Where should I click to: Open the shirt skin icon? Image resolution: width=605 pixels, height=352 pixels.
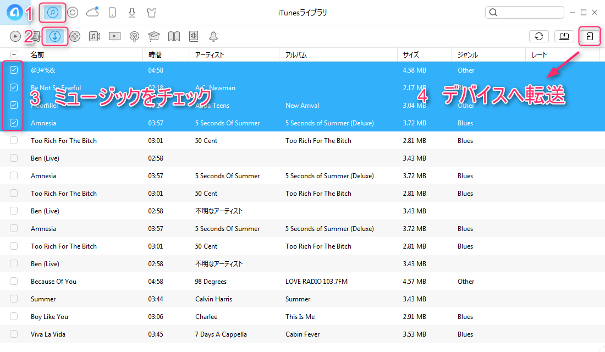(152, 13)
